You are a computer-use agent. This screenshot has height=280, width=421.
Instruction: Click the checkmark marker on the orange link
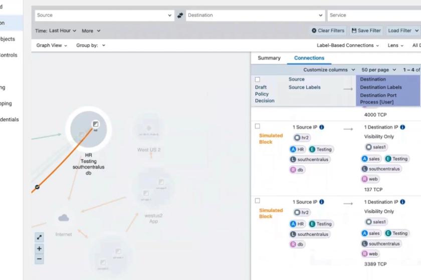click(37, 187)
